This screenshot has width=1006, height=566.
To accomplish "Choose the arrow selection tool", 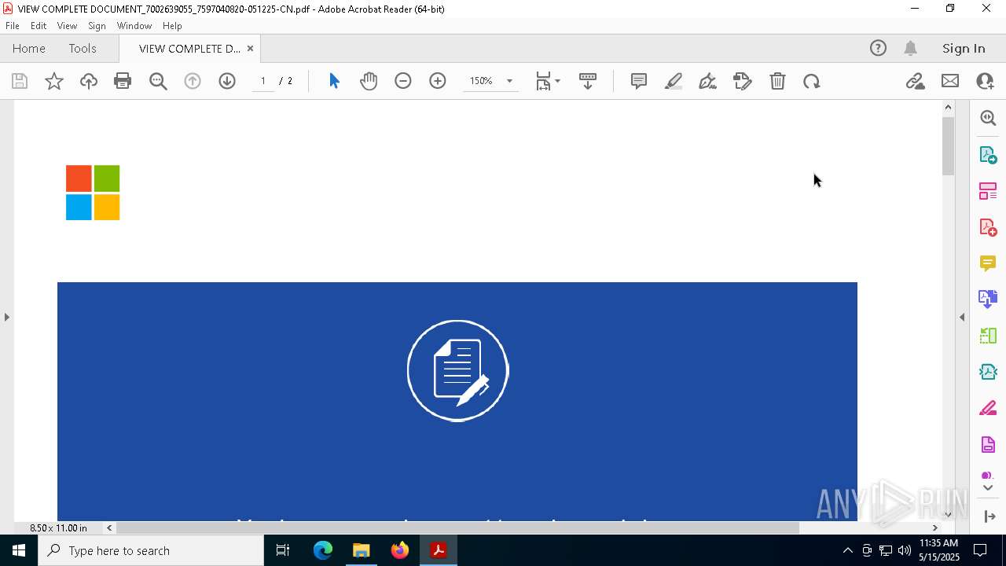I will coord(334,81).
